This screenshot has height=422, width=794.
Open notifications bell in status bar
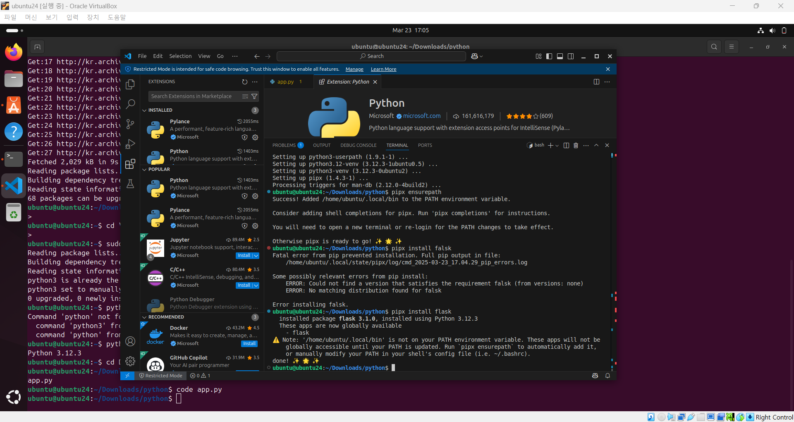(x=607, y=376)
